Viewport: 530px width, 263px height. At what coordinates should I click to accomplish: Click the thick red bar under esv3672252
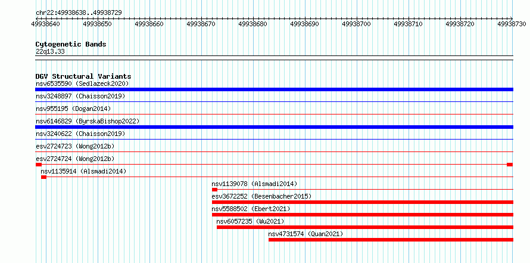(x=363, y=202)
